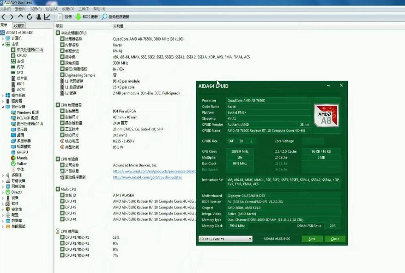Screen dimensions: 405x273
Task: Collapse the 主板 parent tree node arrow
Action: (3, 44)
